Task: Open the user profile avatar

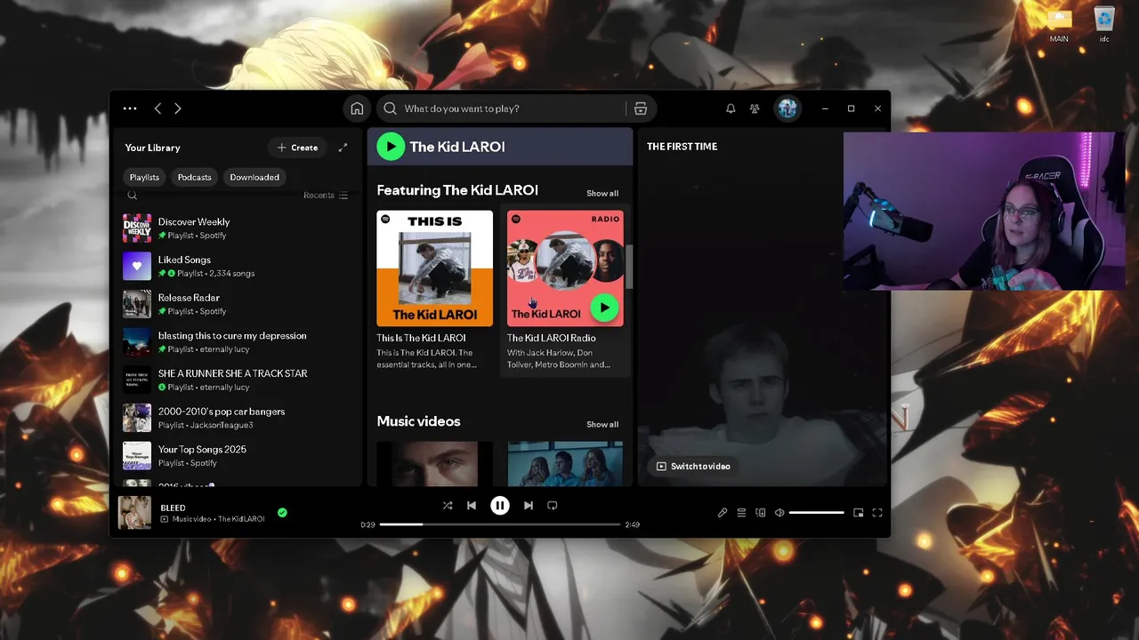Action: [x=788, y=108]
